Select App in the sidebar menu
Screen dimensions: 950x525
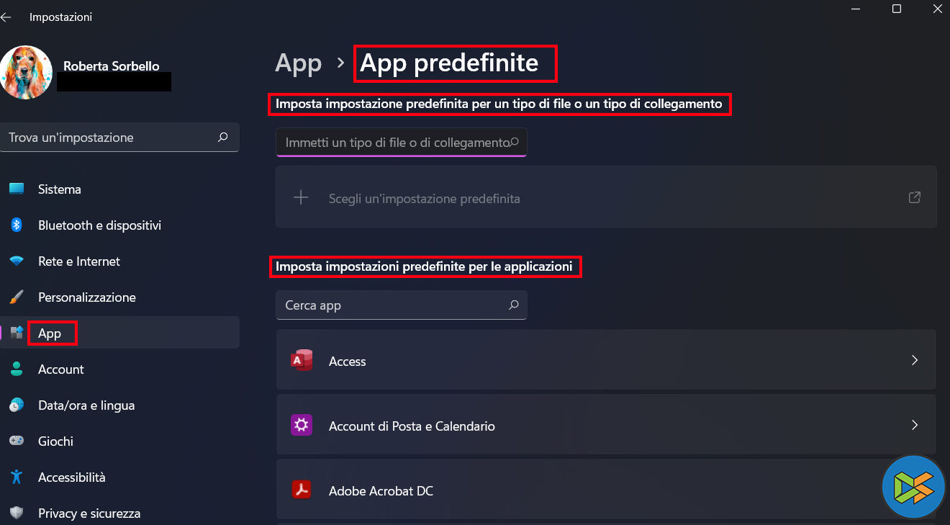[50, 333]
